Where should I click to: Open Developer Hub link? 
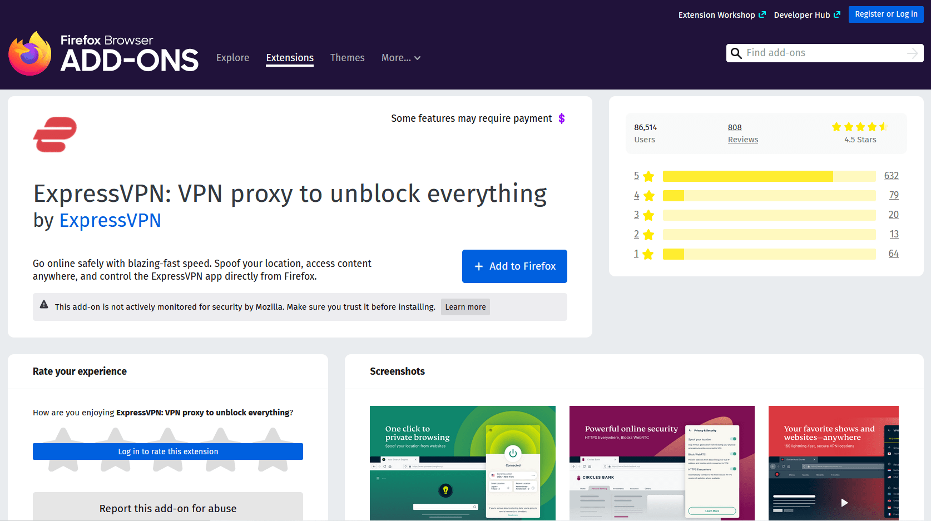[807, 15]
